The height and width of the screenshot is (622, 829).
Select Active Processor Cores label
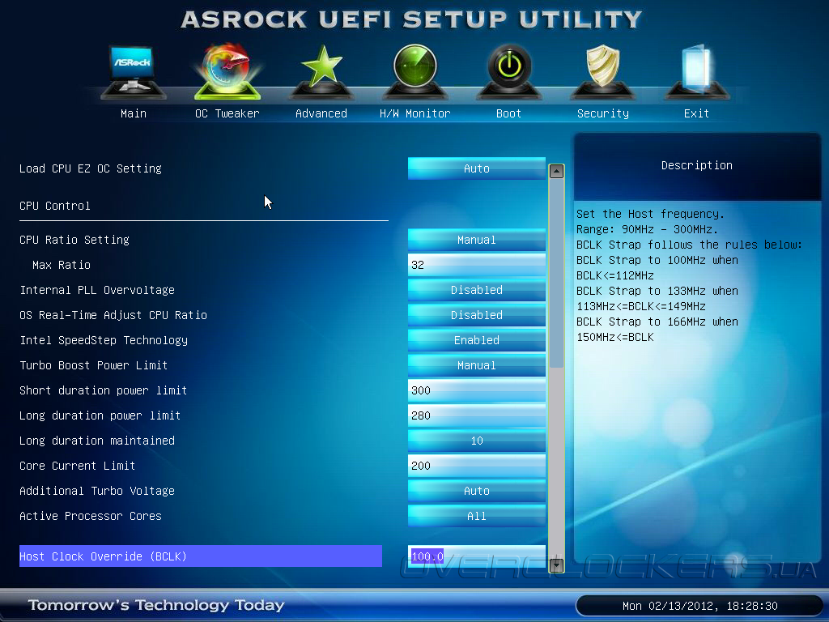point(91,516)
